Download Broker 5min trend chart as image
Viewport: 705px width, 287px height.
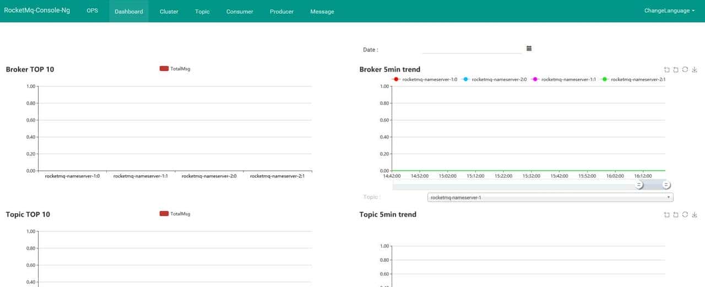(x=694, y=69)
